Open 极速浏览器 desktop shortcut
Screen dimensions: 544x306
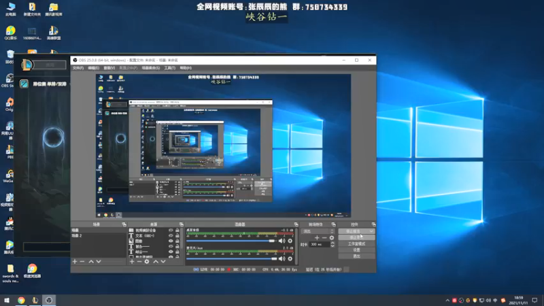pos(32,271)
